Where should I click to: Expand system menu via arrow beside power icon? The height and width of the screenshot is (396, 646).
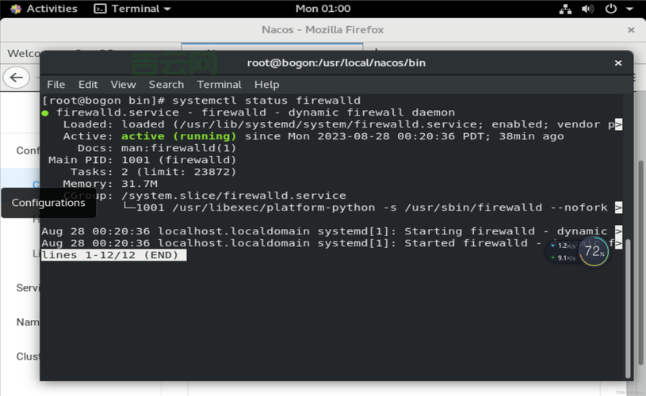(629, 9)
